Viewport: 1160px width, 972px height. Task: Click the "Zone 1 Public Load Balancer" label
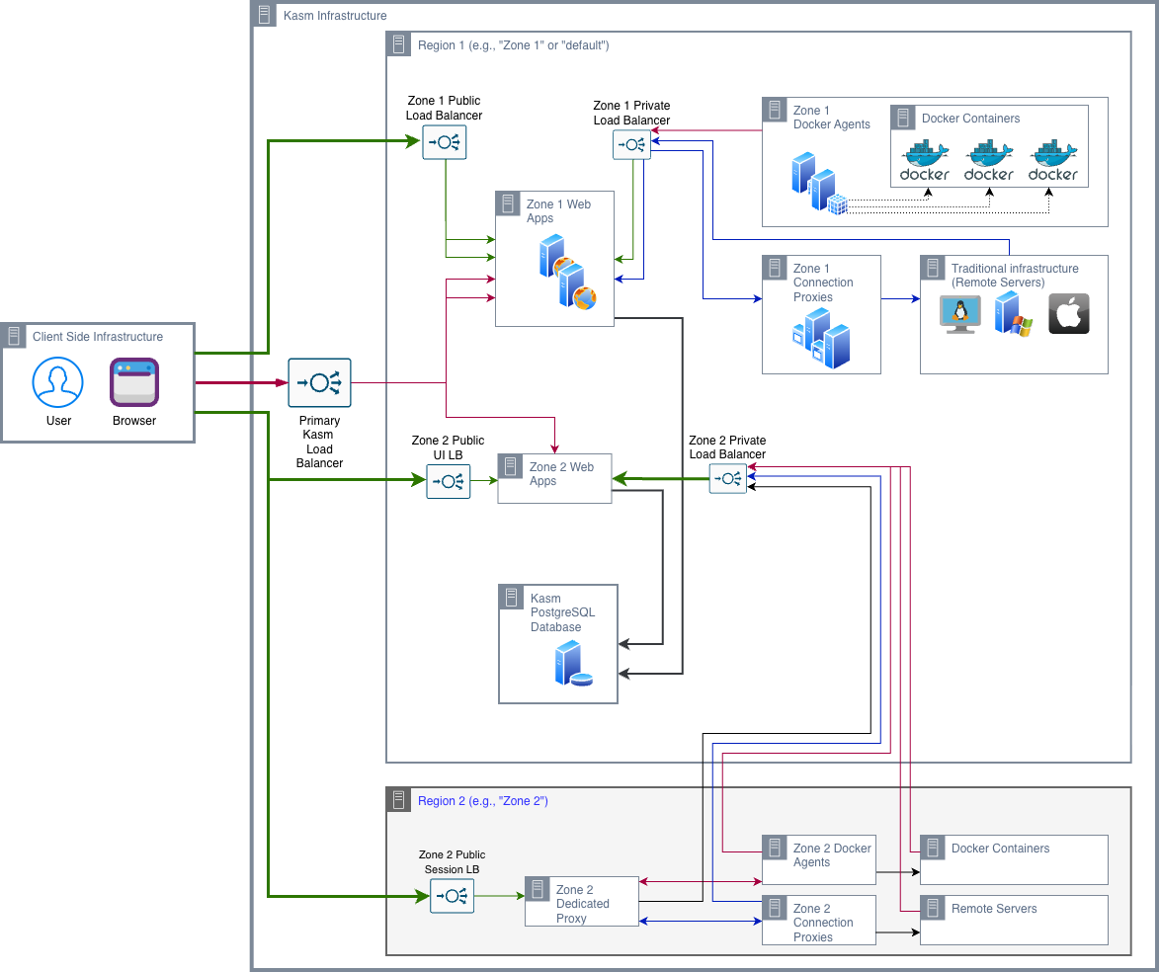pyautogui.click(x=444, y=108)
